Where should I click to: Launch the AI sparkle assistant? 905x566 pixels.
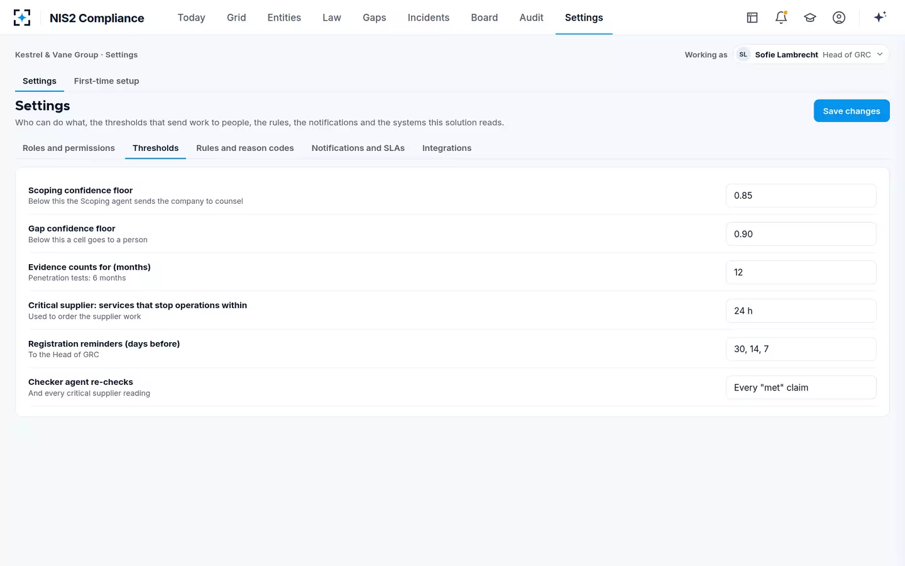(x=880, y=18)
